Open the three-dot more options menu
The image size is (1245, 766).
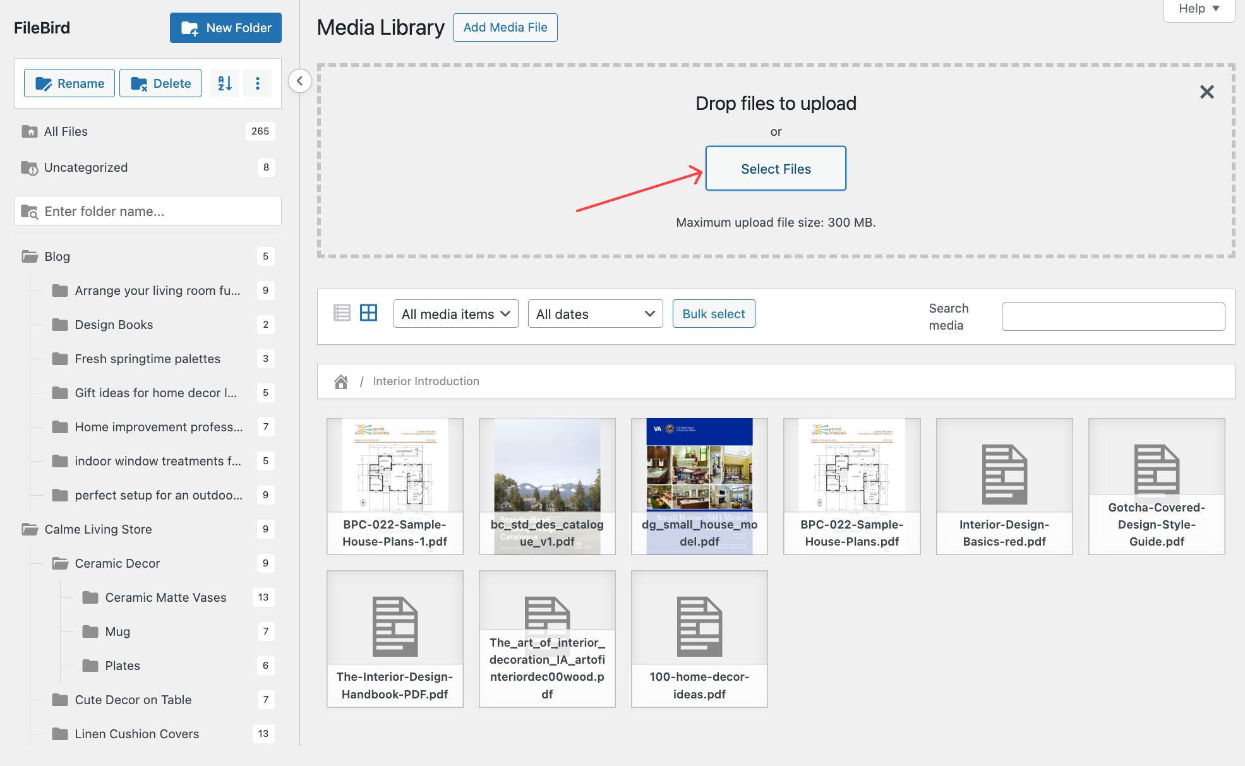(x=258, y=83)
